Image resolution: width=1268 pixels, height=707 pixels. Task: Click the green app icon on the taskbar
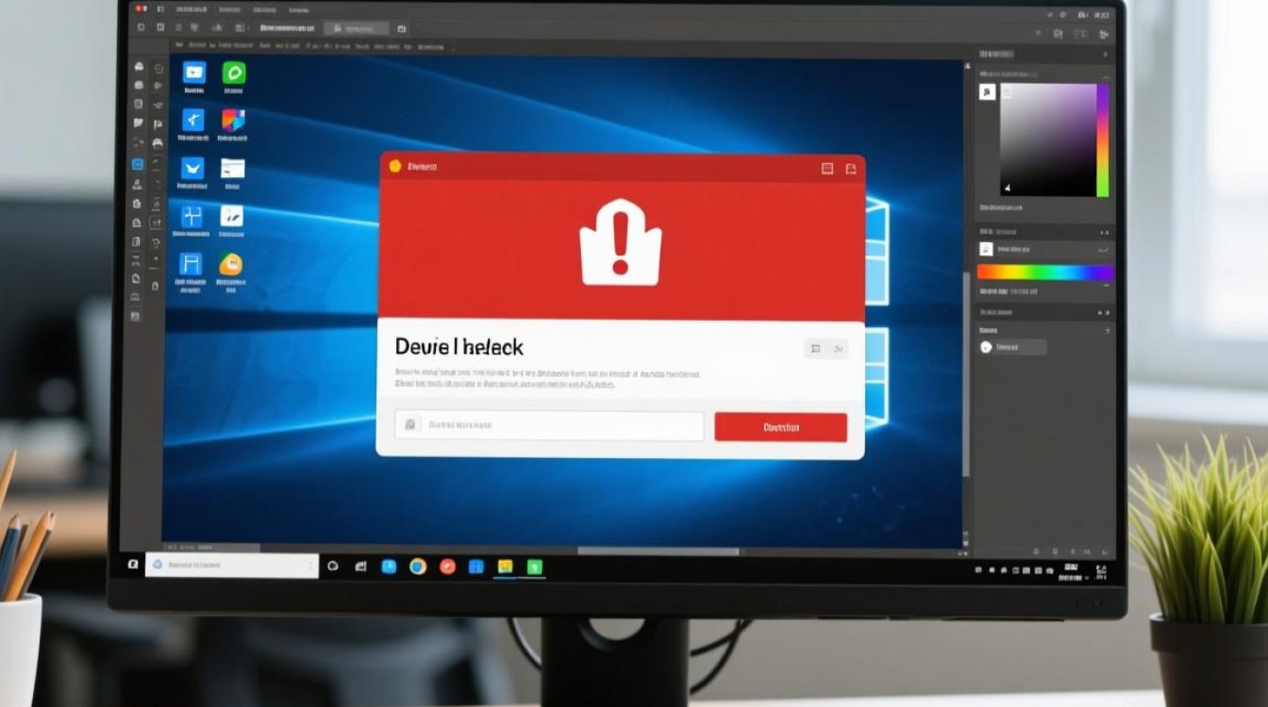click(535, 567)
